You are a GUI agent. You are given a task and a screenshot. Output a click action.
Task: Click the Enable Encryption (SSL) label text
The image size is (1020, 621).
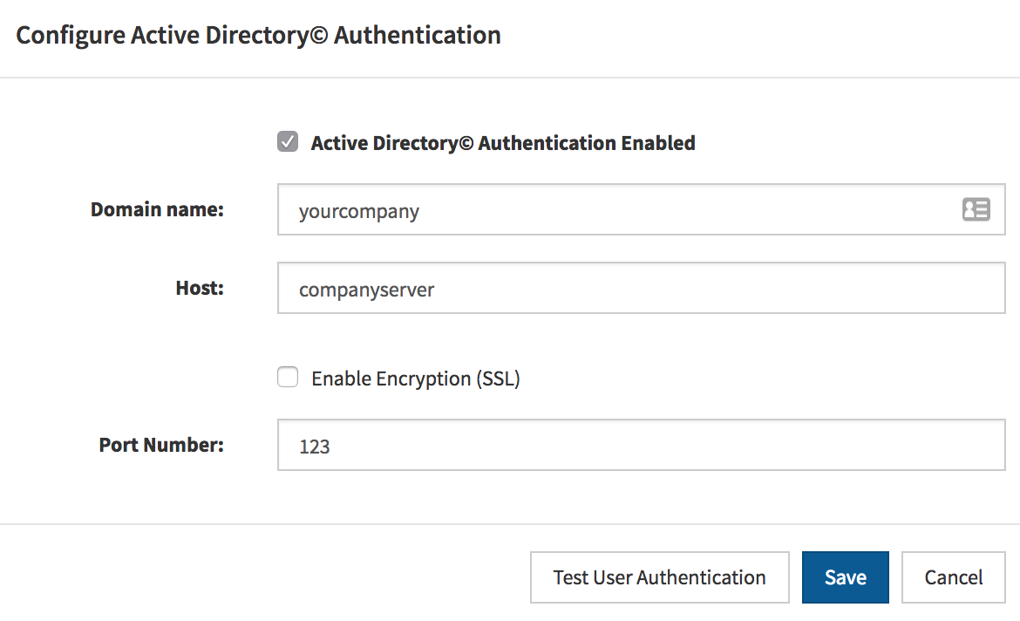point(416,379)
